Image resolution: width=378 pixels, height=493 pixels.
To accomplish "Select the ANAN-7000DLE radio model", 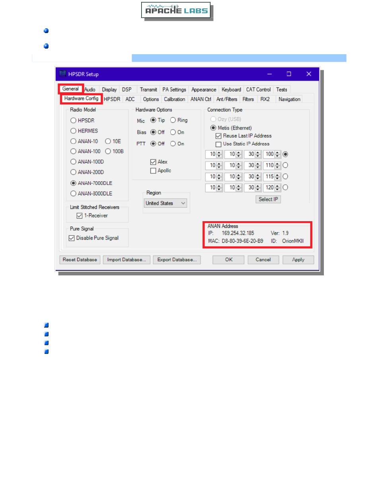I will click(x=91, y=183).
